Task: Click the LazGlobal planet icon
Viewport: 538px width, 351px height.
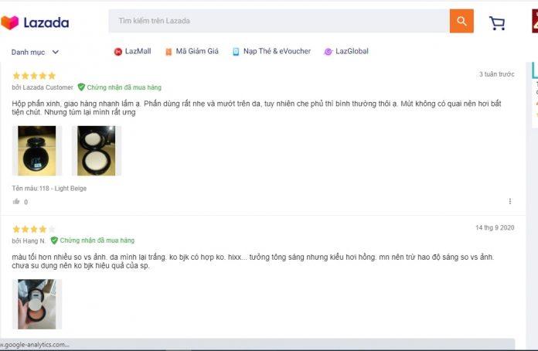Action: pyautogui.click(x=329, y=52)
